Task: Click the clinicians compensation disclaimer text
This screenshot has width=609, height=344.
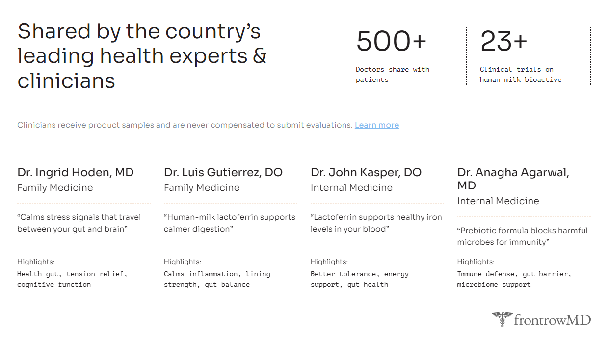Action: point(185,125)
